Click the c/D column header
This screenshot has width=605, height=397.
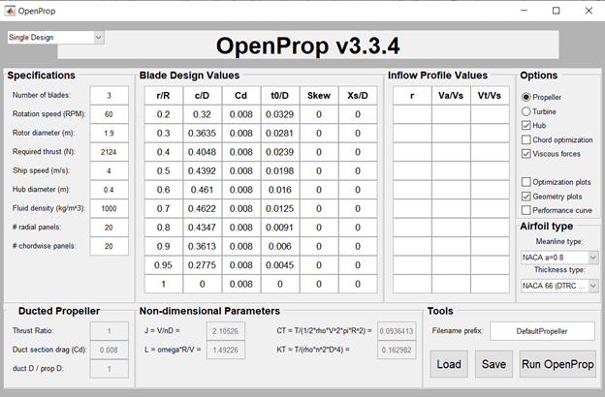point(203,95)
